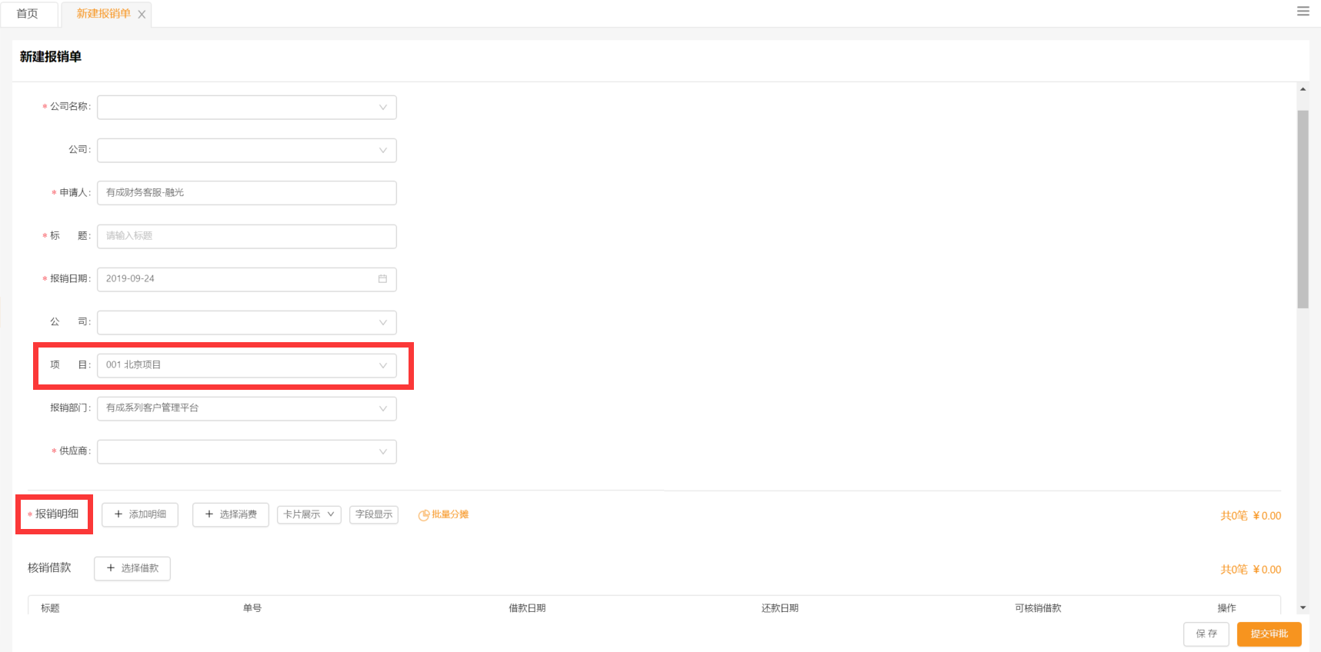This screenshot has width=1321, height=652.
Task: Click the 申请人 text field
Action: point(246,193)
